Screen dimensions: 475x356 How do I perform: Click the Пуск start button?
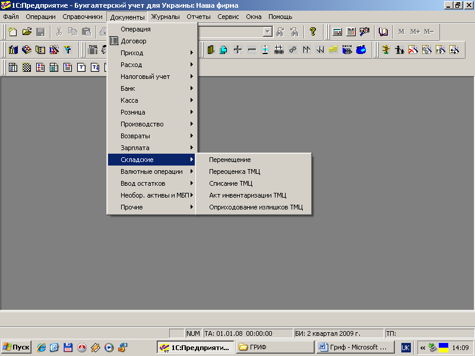point(17,347)
